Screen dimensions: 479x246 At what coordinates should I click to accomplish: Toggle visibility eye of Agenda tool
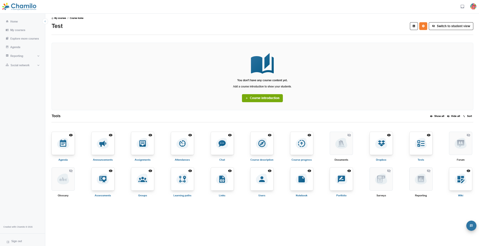point(71,135)
